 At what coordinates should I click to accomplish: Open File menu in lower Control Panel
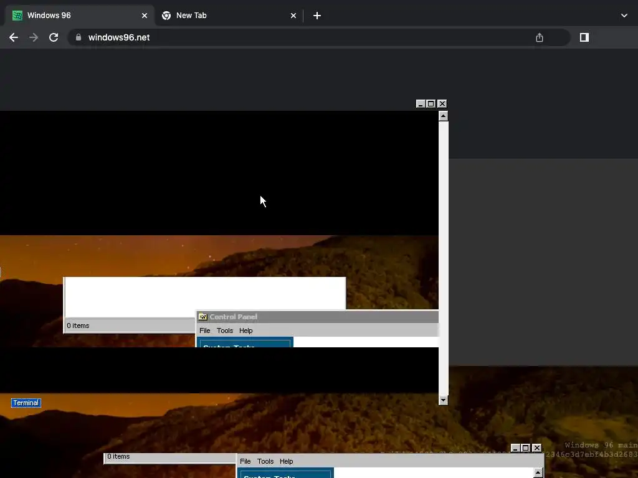pos(245,461)
